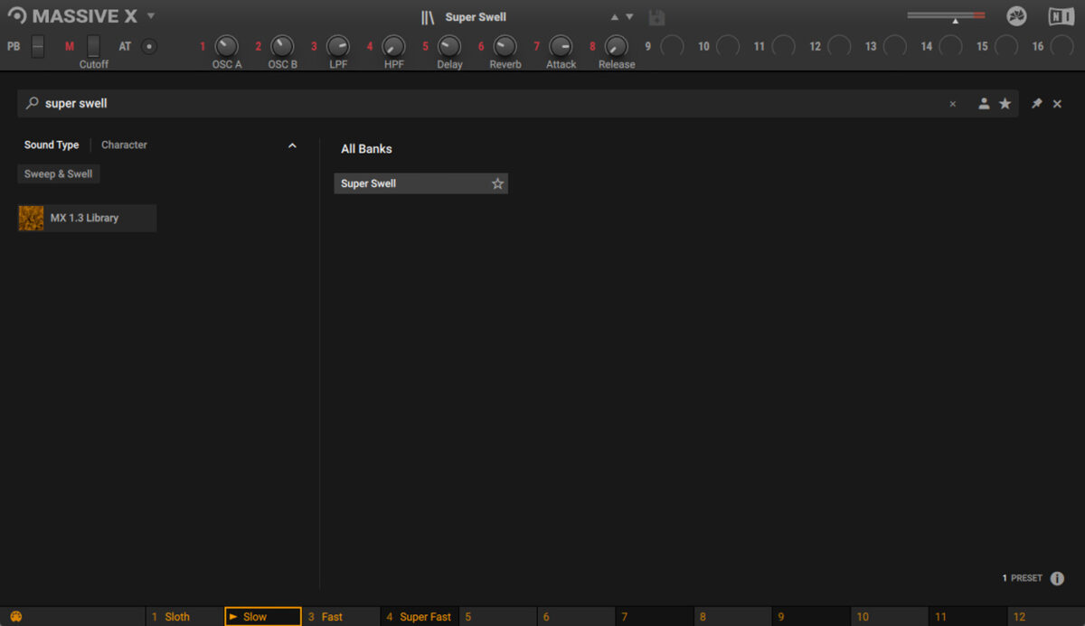Clear the search text with x

tap(952, 104)
